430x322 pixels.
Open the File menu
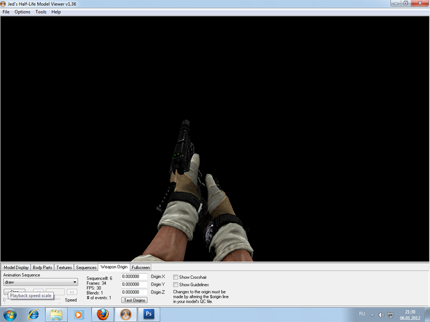[x=6, y=12]
